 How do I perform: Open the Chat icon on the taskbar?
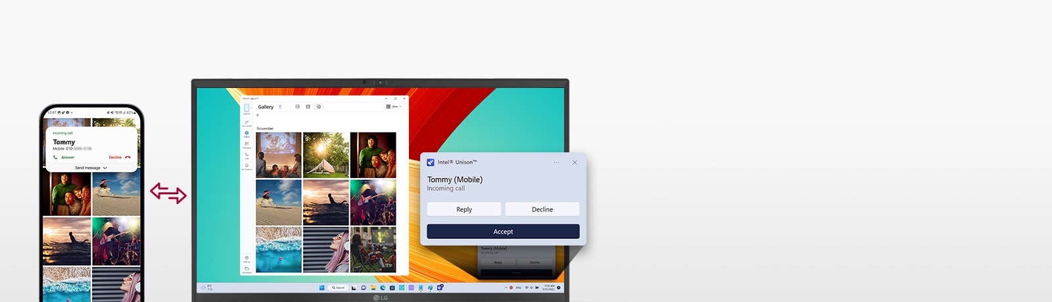364,288
